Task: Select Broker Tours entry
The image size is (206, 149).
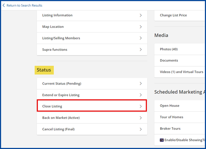Action: (170, 129)
